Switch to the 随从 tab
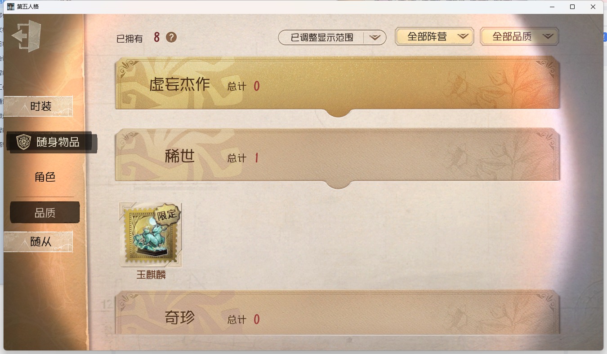The image size is (607, 354). pyautogui.click(x=38, y=242)
